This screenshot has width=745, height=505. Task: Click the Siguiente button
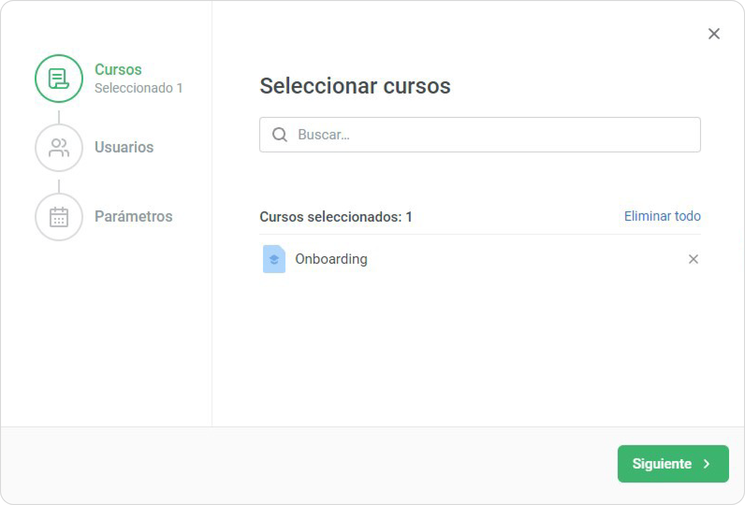(672, 464)
